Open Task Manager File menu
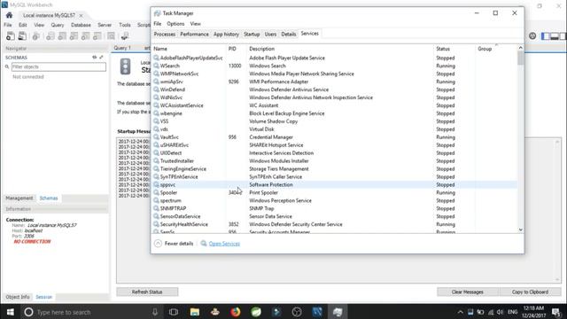Image resolution: width=567 pixels, height=319 pixels. [158, 24]
